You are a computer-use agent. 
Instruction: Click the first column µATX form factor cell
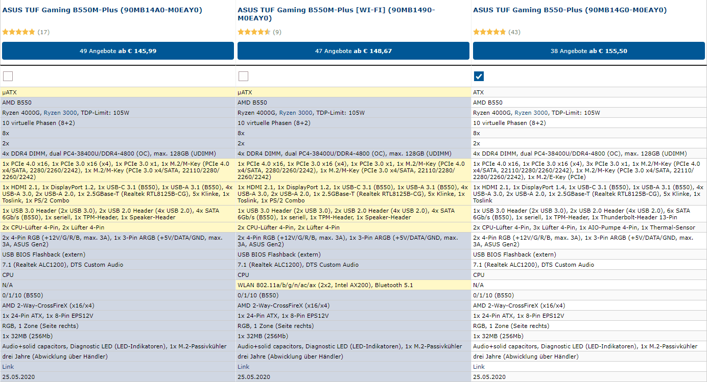[118, 92]
